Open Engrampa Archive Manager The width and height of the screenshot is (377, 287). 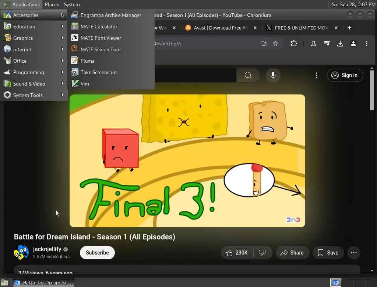[111, 15]
